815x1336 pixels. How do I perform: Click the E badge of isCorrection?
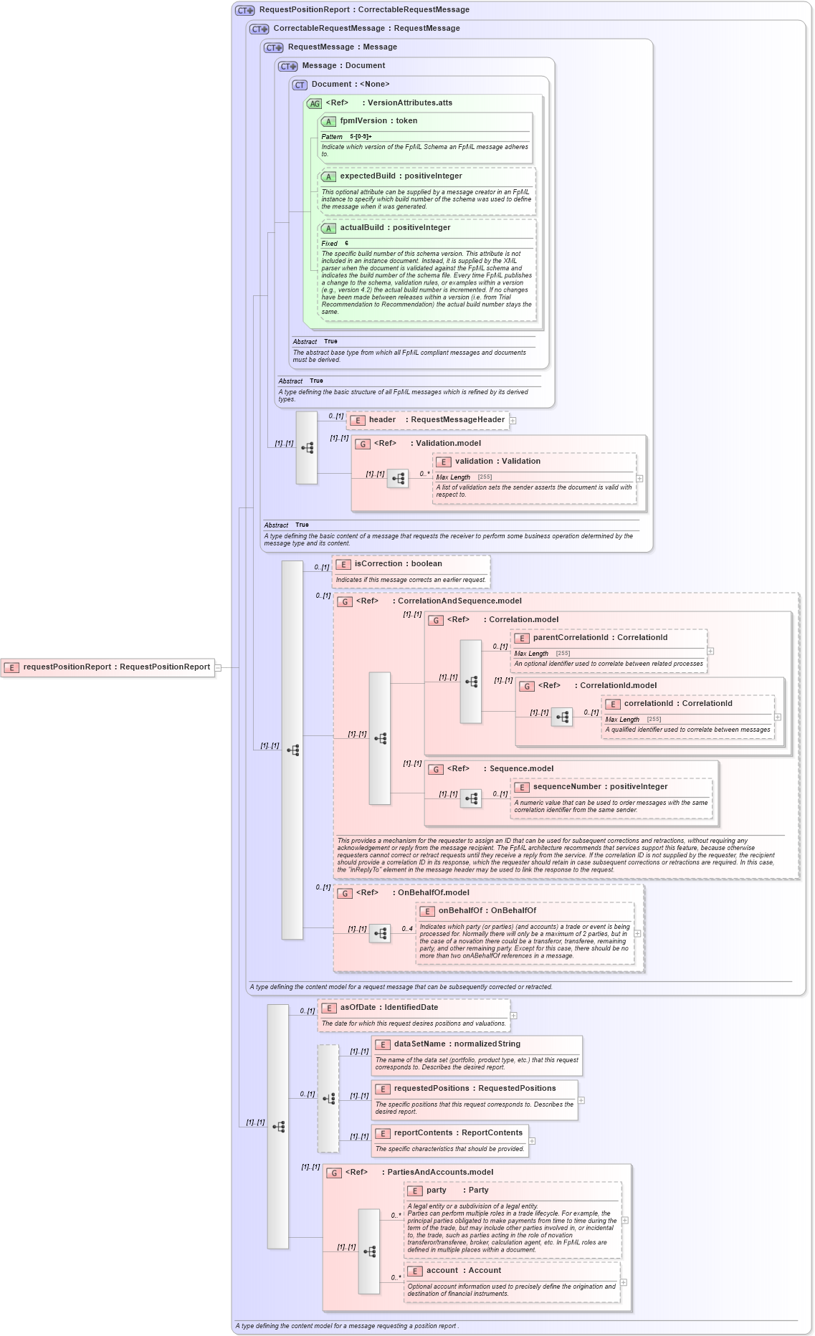point(343,565)
